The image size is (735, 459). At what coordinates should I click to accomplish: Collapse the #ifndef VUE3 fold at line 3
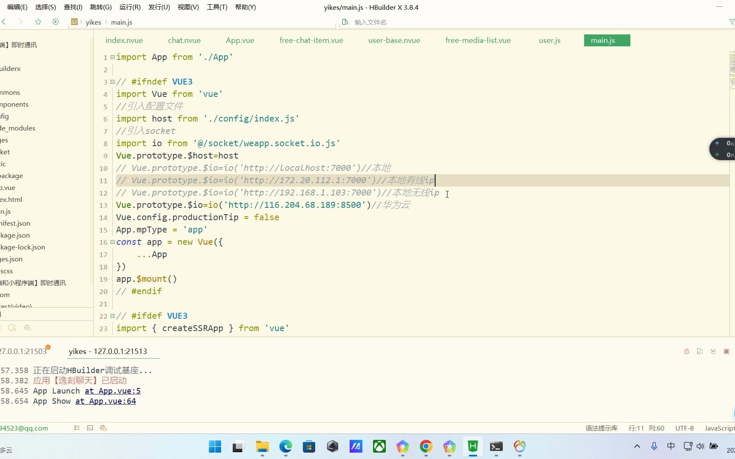click(x=112, y=82)
